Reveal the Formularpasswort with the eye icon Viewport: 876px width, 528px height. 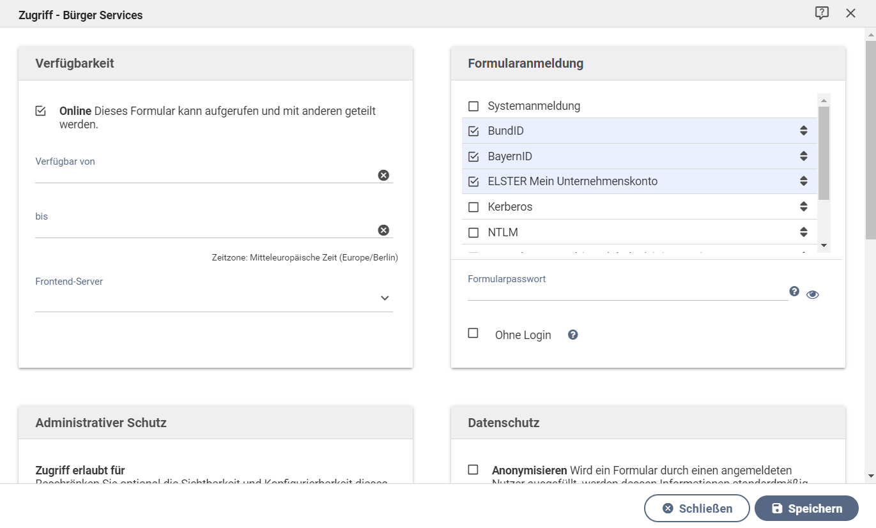click(812, 294)
